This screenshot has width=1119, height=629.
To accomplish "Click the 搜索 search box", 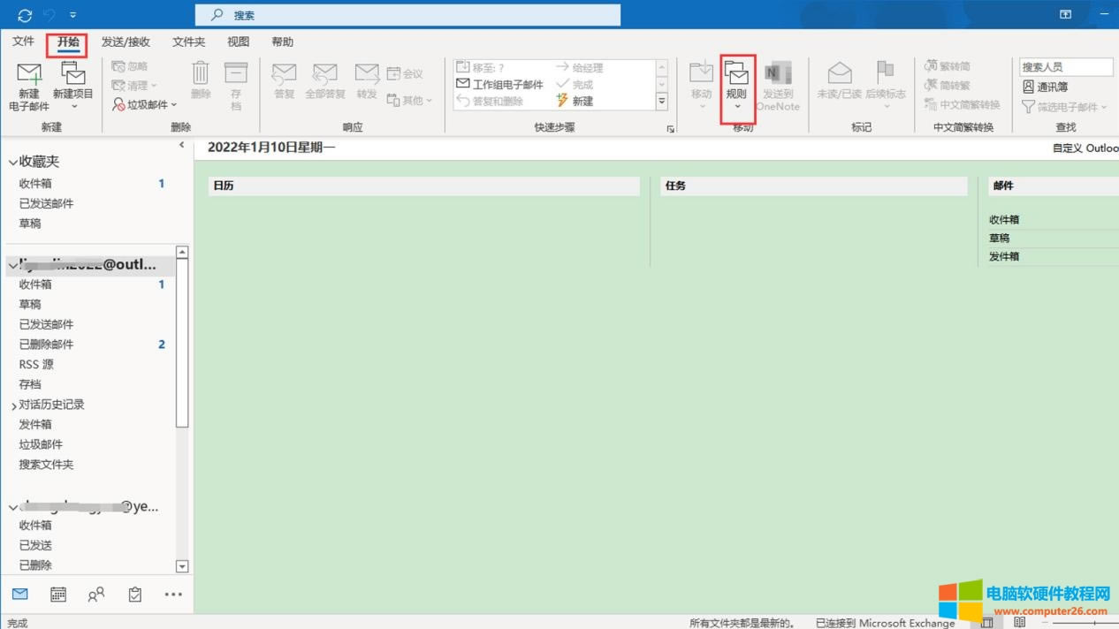I will 407,15.
